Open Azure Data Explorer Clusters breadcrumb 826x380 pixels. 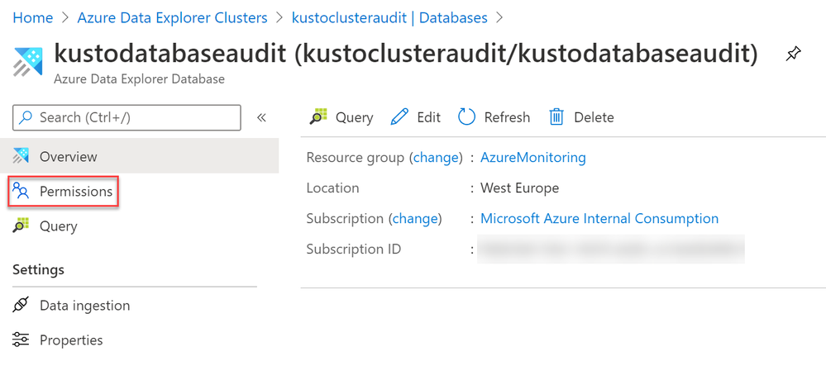coord(172,17)
